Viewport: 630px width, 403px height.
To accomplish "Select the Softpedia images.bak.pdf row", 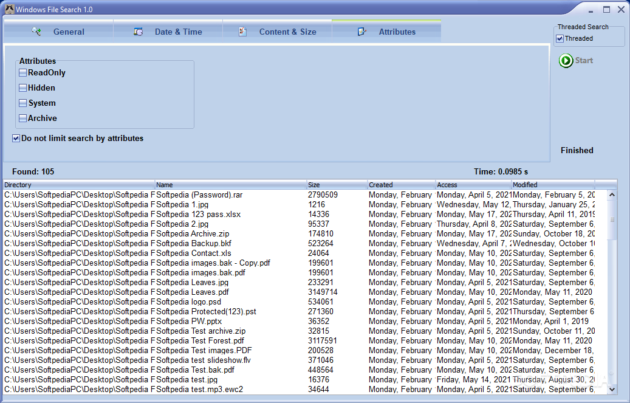I will click(300, 272).
